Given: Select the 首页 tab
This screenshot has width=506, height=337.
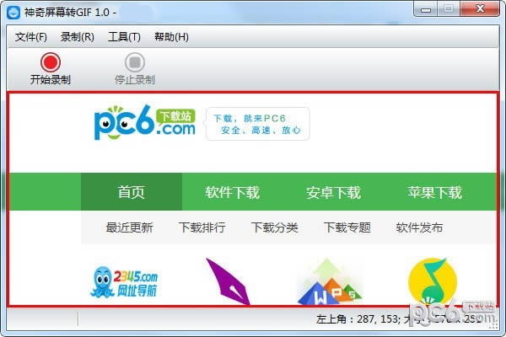Looking at the screenshot, I should 132,192.
